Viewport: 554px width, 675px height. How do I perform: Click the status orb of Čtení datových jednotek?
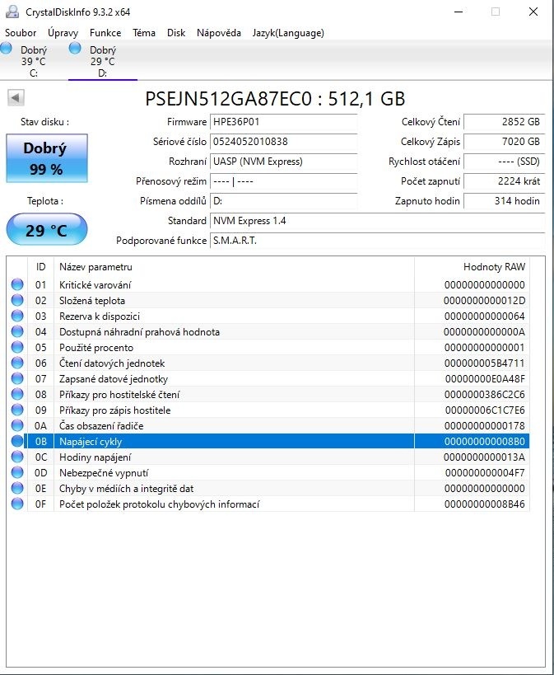17,363
